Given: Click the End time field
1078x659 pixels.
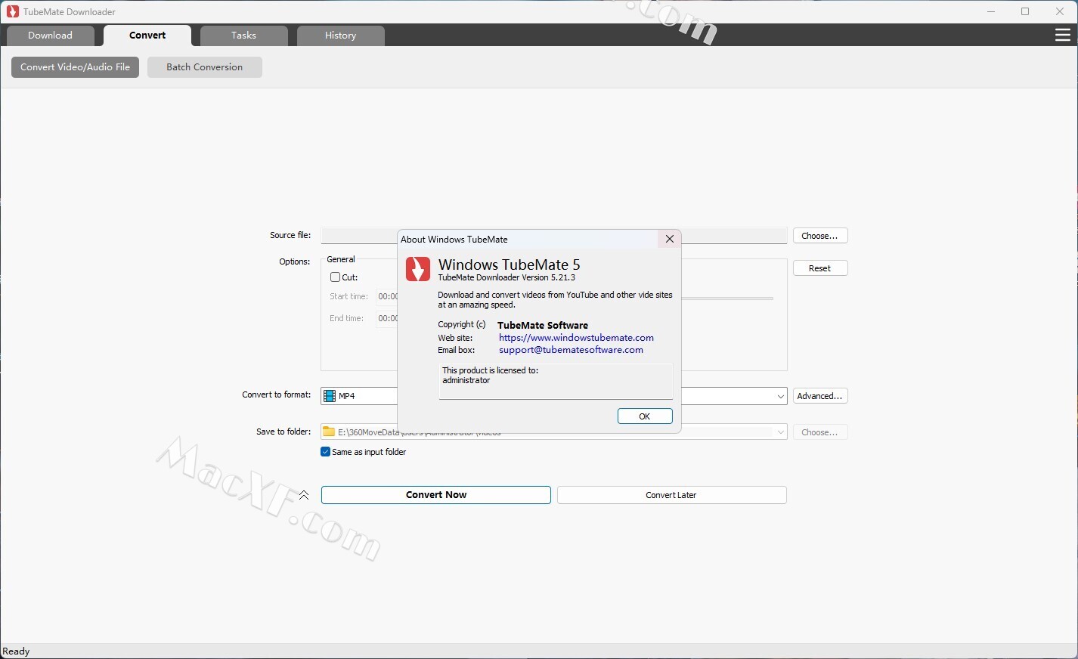Looking at the screenshot, I should pos(387,319).
